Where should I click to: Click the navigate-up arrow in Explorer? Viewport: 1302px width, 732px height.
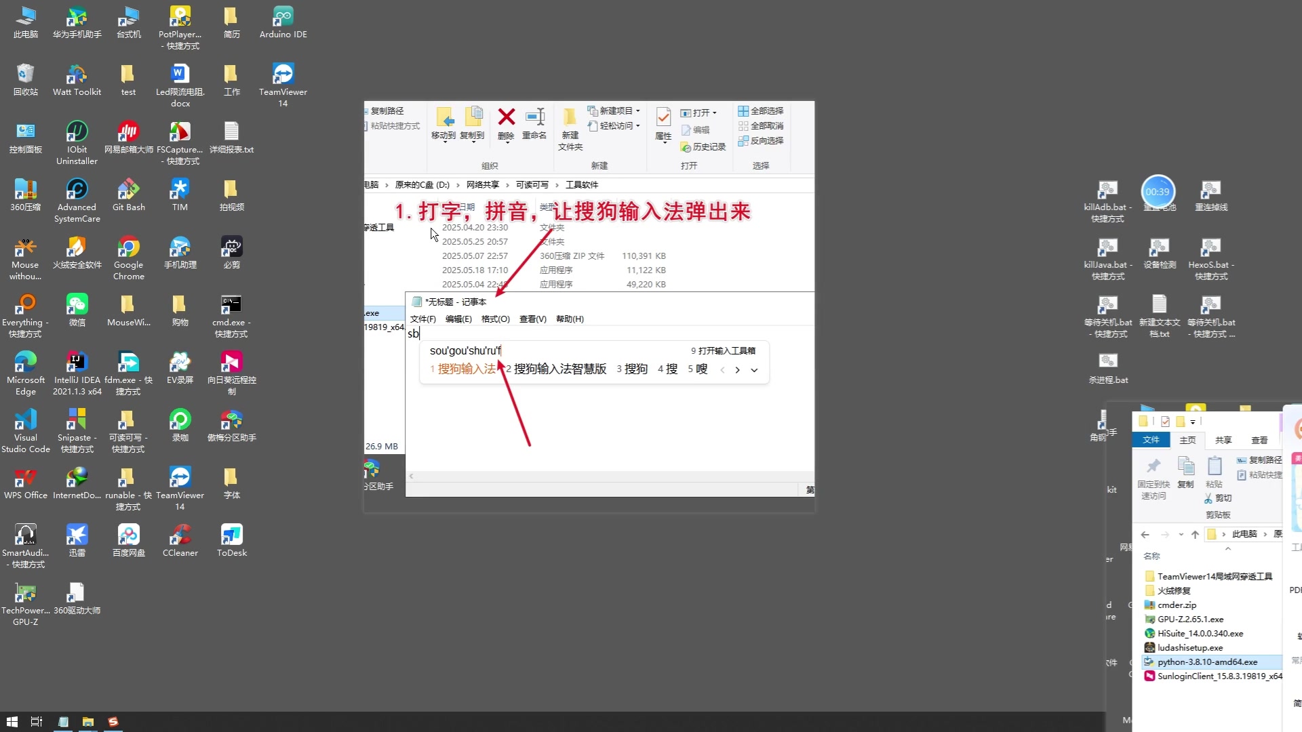pos(1195,535)
